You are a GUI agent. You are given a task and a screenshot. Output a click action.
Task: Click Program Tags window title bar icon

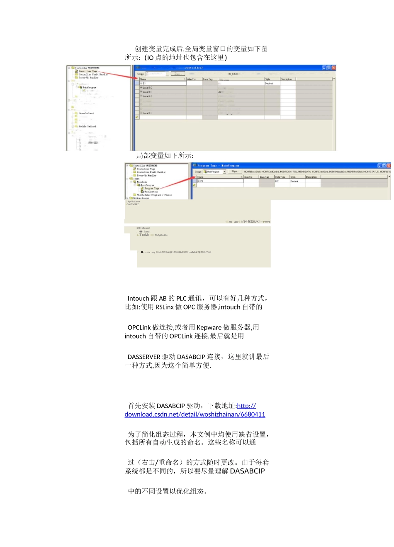(x=195, y=165)
